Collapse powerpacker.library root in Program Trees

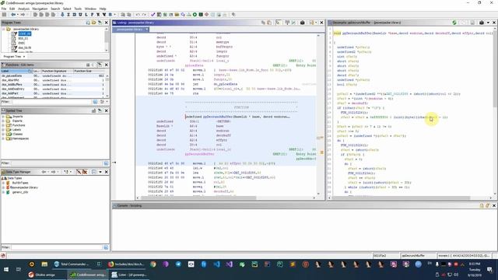click(x=4, y=29)
